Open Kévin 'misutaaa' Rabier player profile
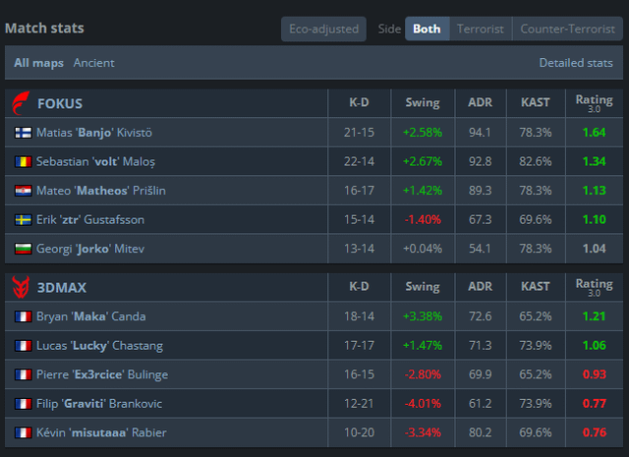 tap(101, 432)
